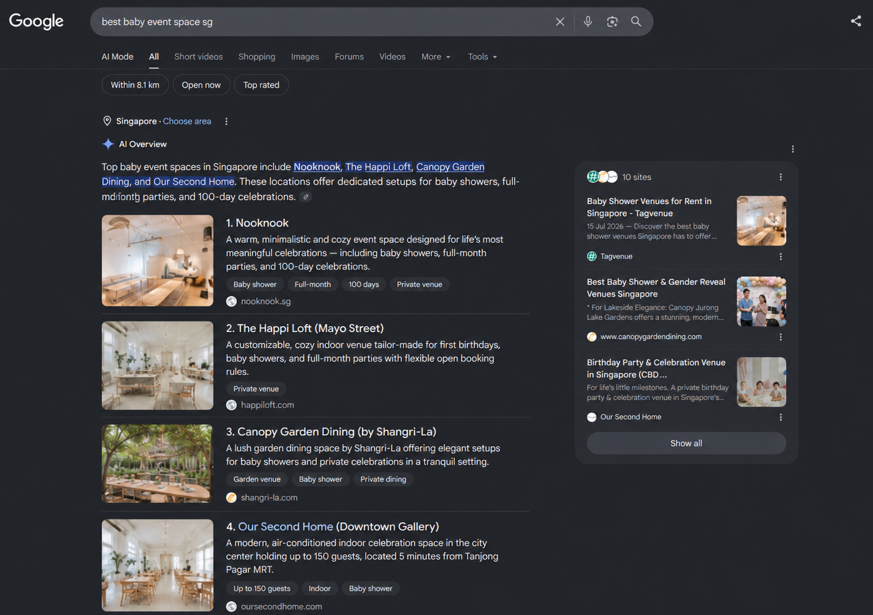Open Canopy Garden Dining photo
The image size is (873, 615).
pyautogui.click(x=157, y=464)
